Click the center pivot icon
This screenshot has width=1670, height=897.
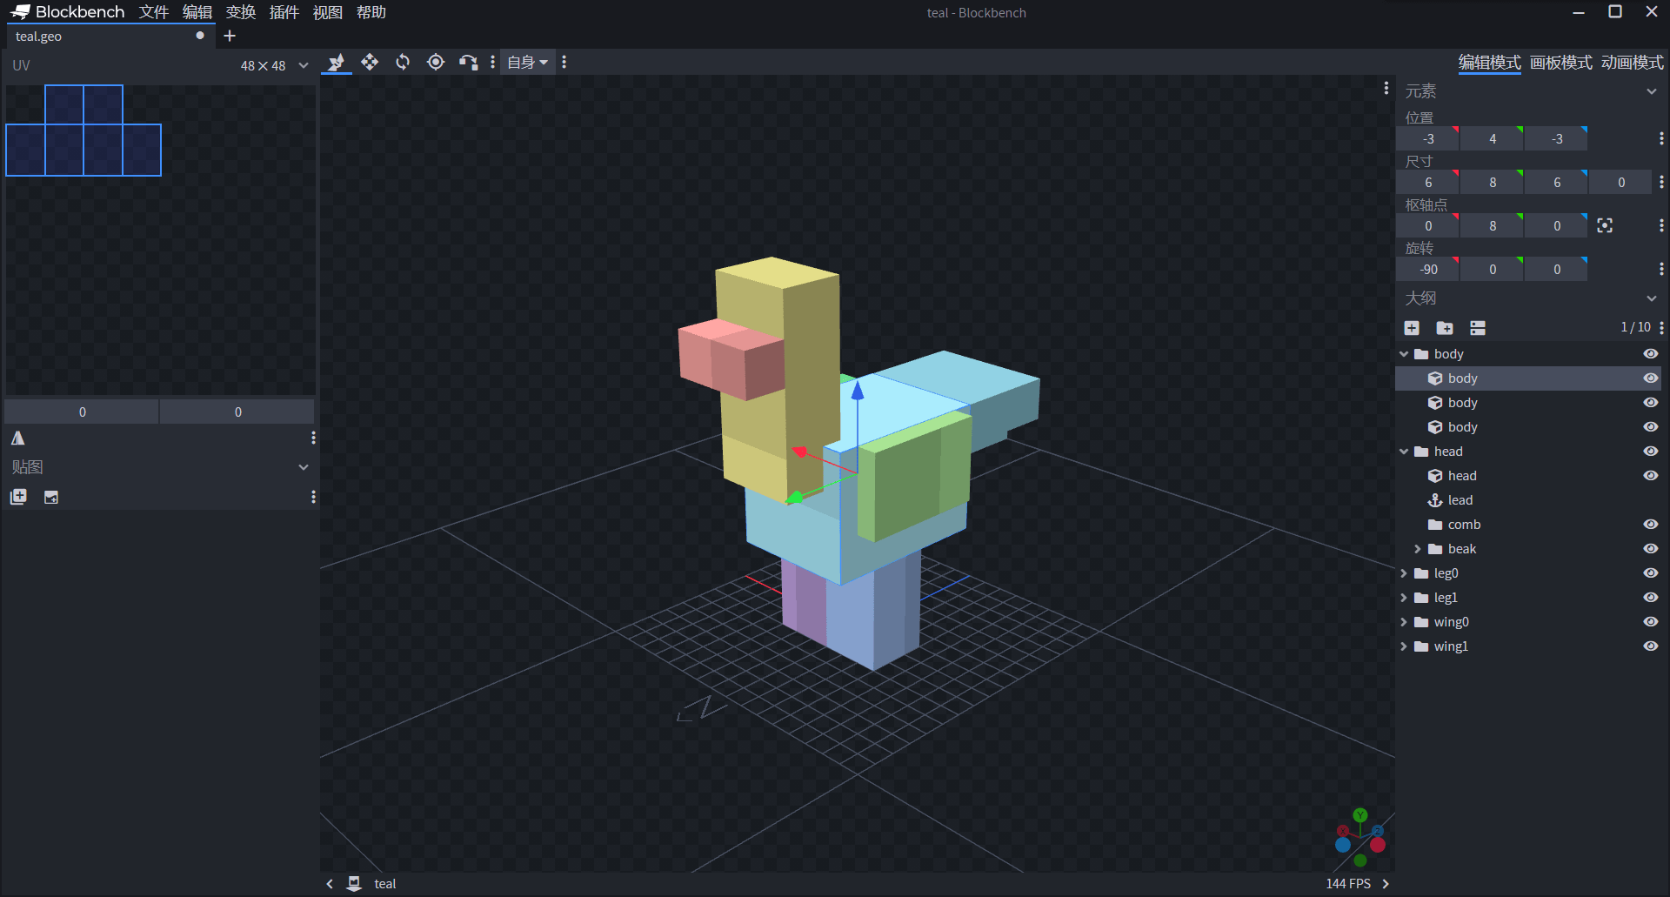pyautogui.click(x=1605, y=225)
